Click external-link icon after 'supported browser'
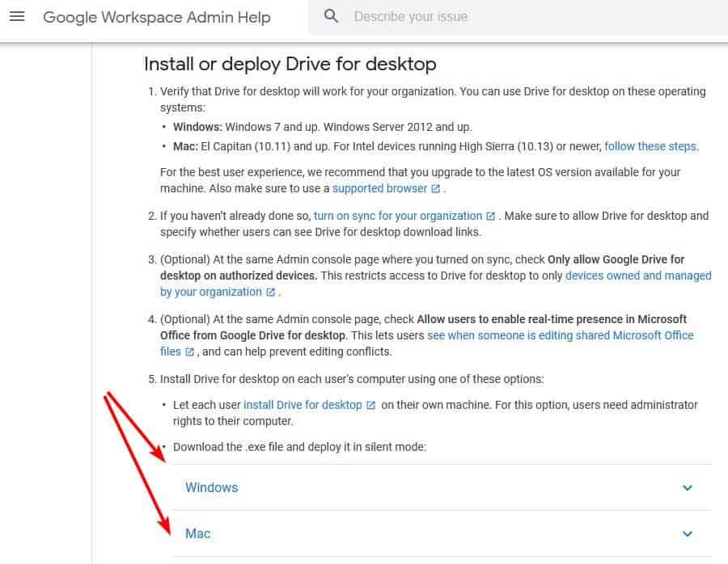Image resolution: width=728 pixels, height=564 pixels. (435, 189)
